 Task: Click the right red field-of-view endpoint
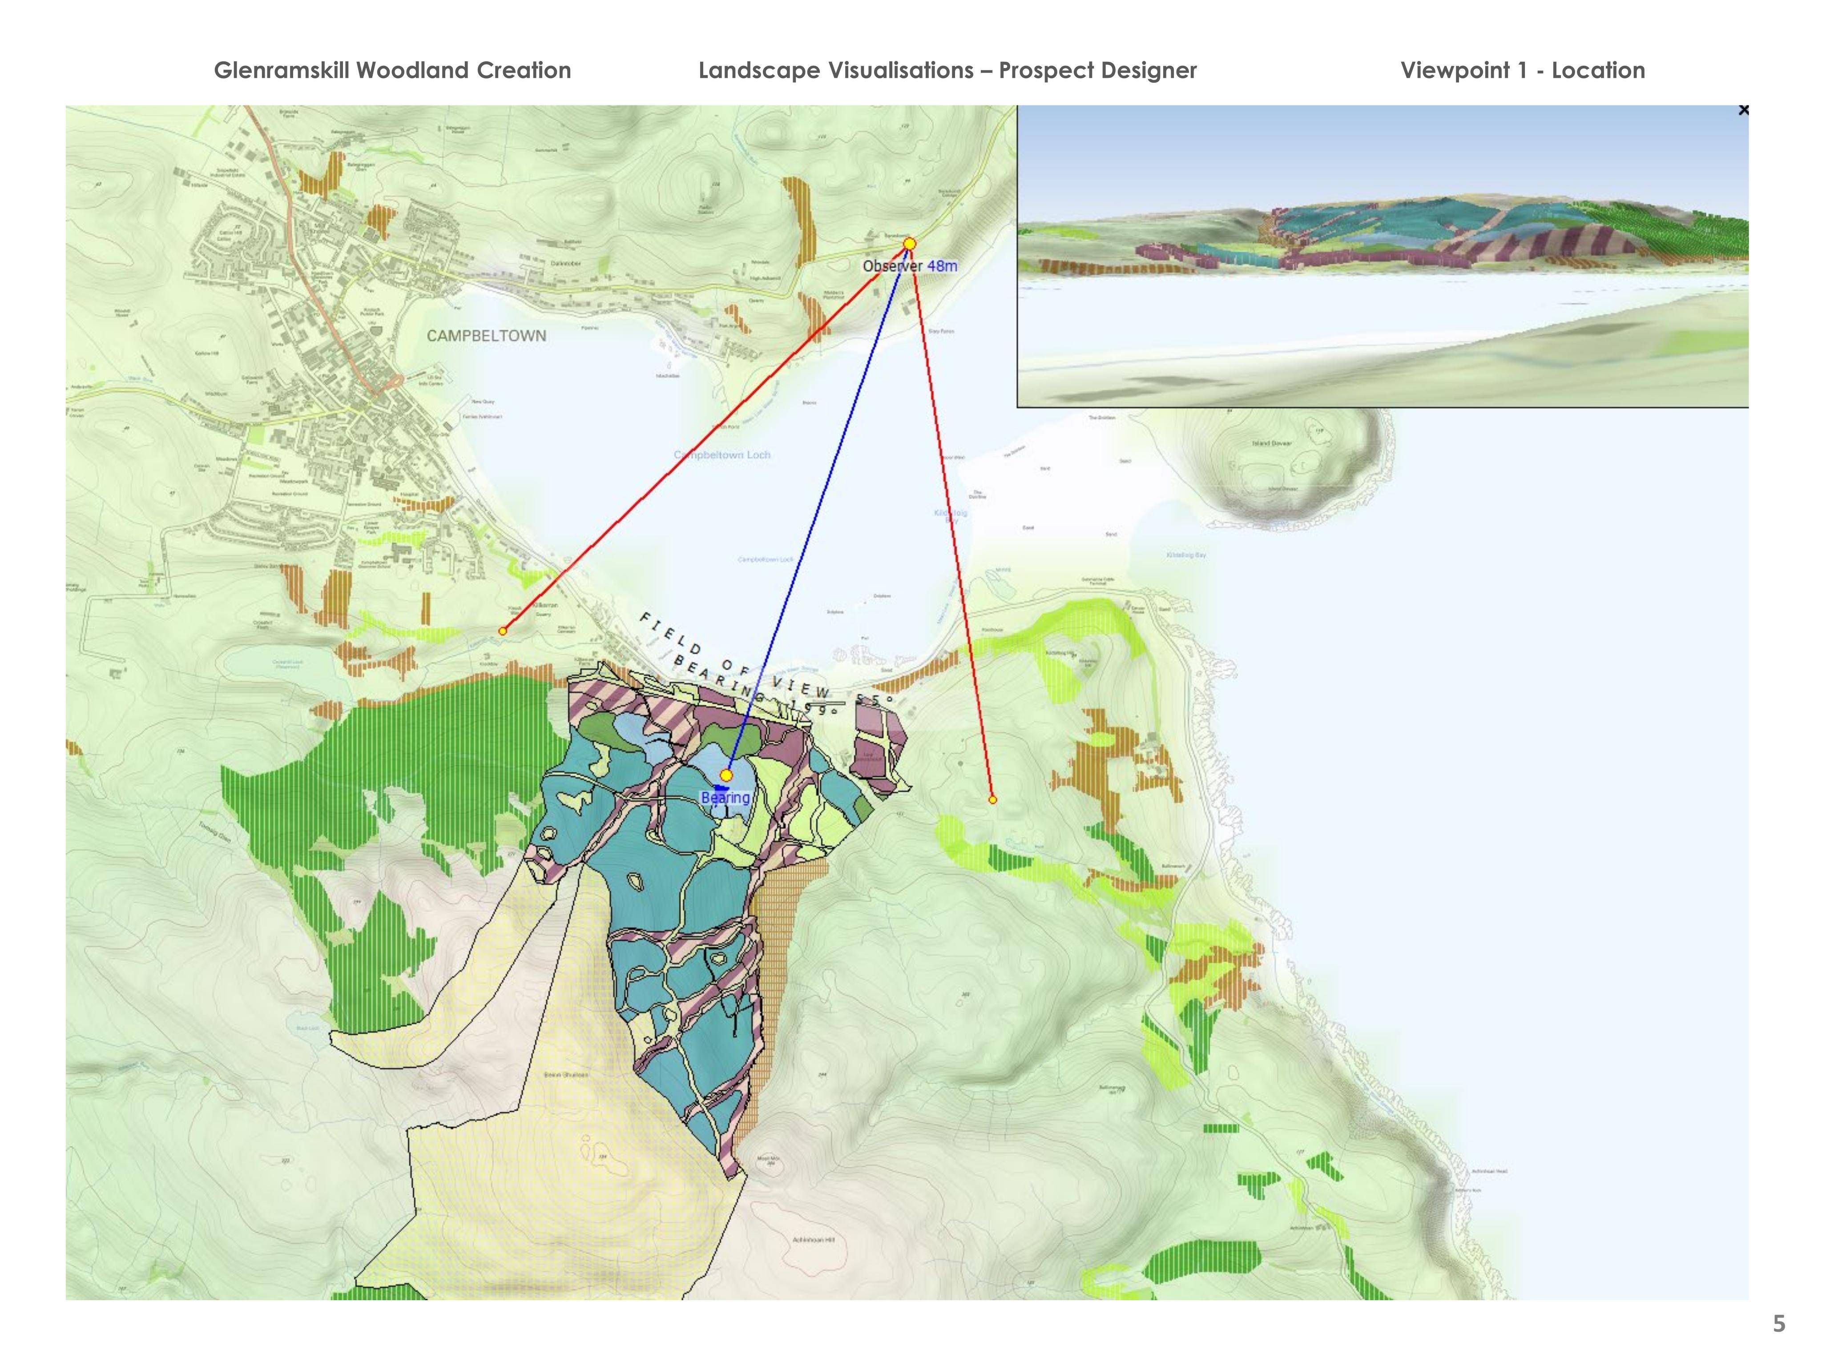tap(992, 800)
